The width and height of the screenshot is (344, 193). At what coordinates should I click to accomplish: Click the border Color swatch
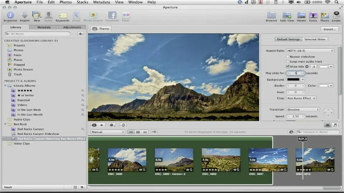pyautogui.click(x=324, y=86)
